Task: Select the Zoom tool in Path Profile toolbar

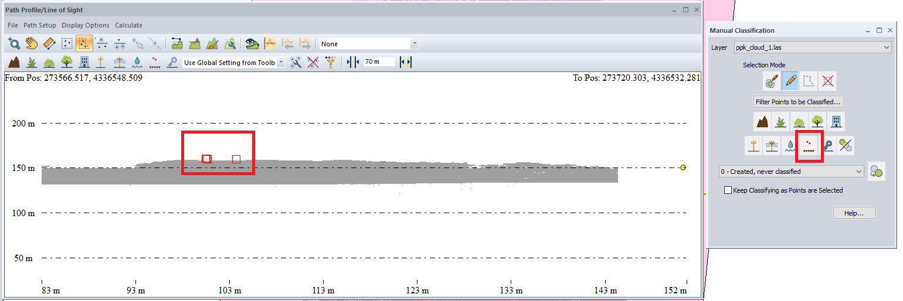Action: point(14,43)
